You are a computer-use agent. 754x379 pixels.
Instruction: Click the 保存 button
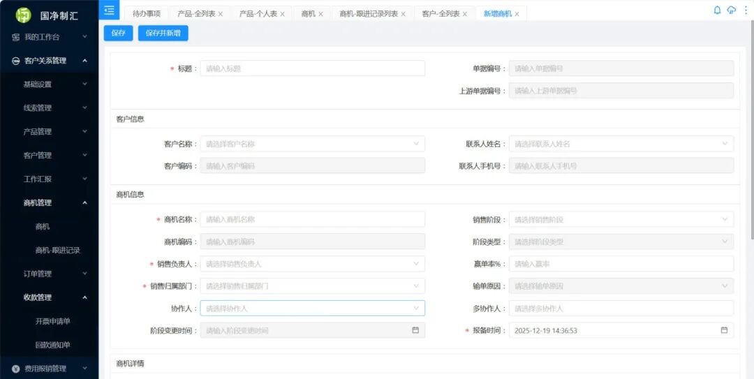tap(118, 33)
